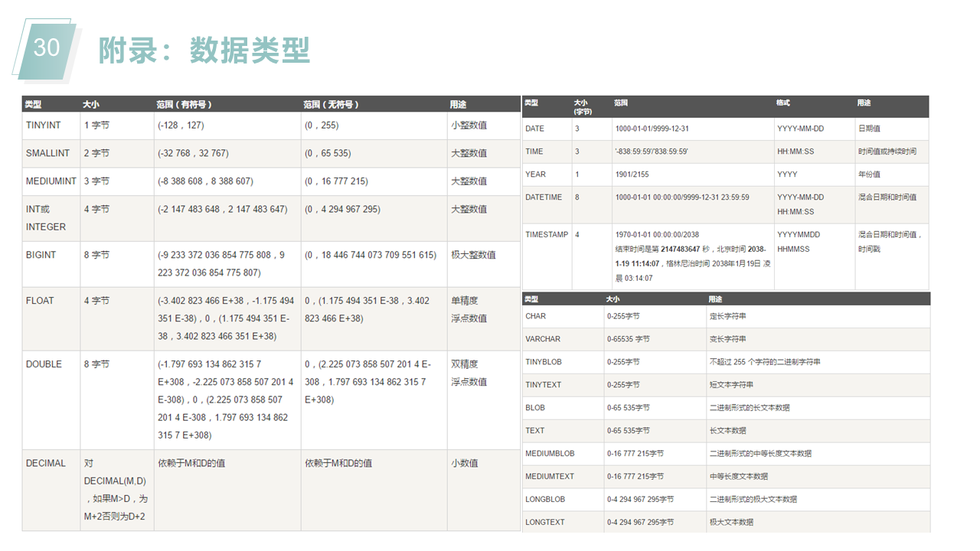Select BIGINT unsigned range ending 551 615

pyautogui.click(x=371, y=255)
